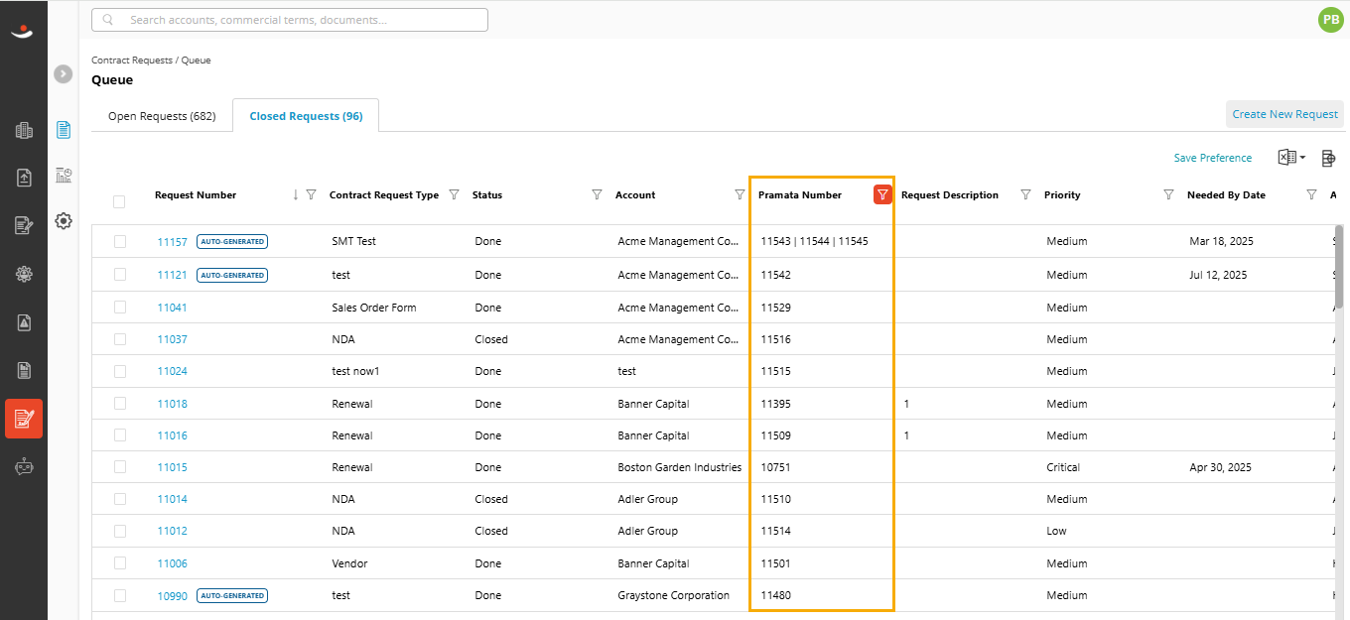Check the row for request 11024
The image size is (1350, 620).
point(120,371)
